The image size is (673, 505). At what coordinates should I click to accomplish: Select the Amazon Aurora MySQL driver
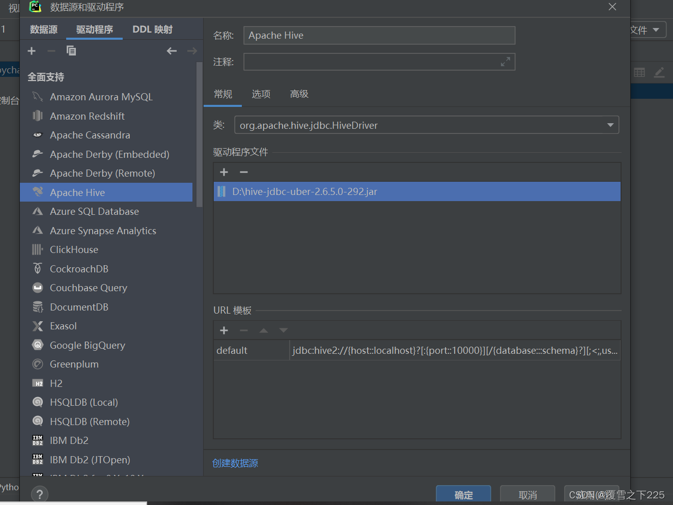pyautogui.click(x=106, y=97)
